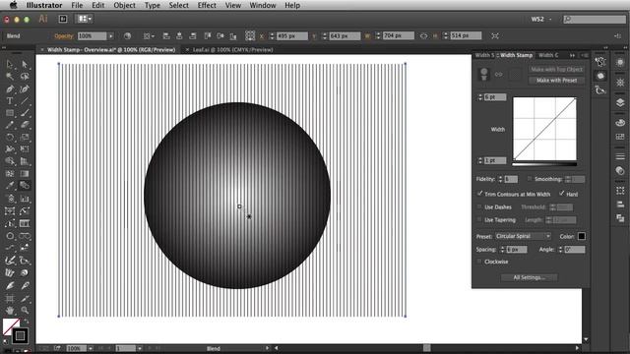Expand the hidden panel tabs double-arrow
Viewport: 630px width, 354px height.
(x=572, y=55)
